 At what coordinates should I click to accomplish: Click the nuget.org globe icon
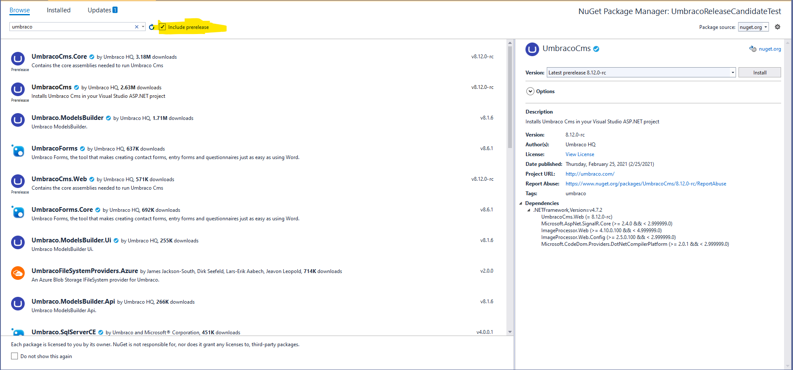point(753,49)
